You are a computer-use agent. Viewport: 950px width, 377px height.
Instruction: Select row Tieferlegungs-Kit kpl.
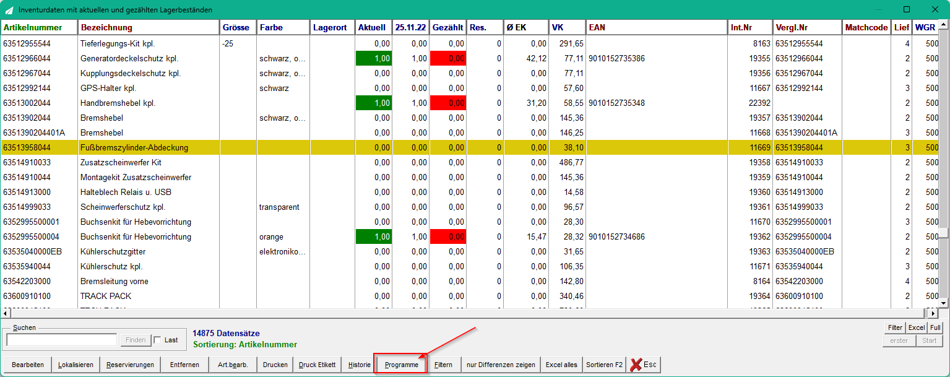[x=469, y=43]
